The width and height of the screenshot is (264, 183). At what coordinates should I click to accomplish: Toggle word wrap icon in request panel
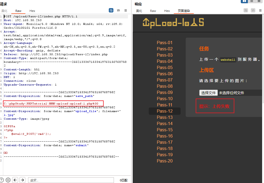[x=111, y=10]
